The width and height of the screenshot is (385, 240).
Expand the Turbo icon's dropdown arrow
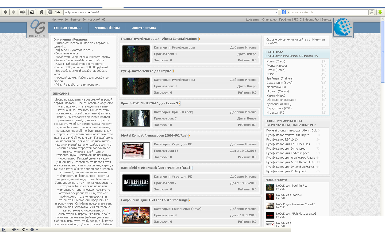tap(37, 230)
